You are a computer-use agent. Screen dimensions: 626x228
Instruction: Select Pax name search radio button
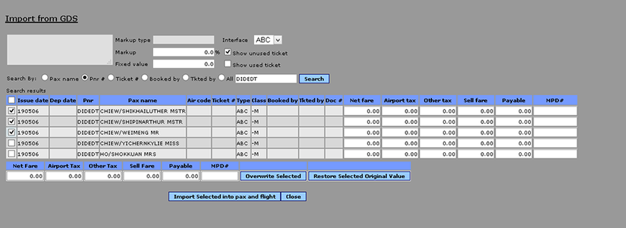(44, 78)
